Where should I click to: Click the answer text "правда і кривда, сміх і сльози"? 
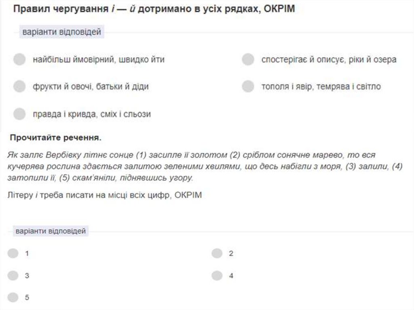[x=92, y=114]
